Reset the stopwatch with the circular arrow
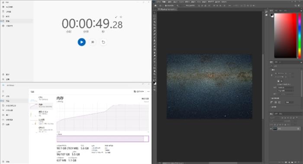 click(x=103, y=42)
